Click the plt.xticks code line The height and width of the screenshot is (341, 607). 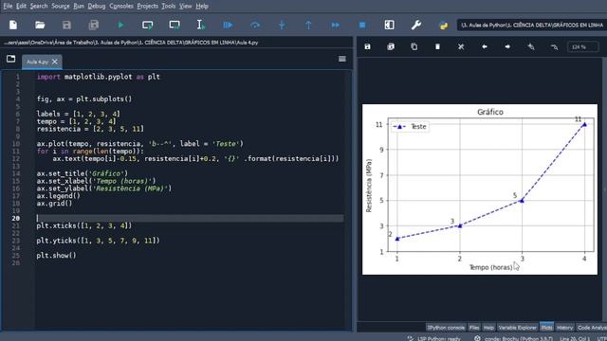tap(84, 225)
